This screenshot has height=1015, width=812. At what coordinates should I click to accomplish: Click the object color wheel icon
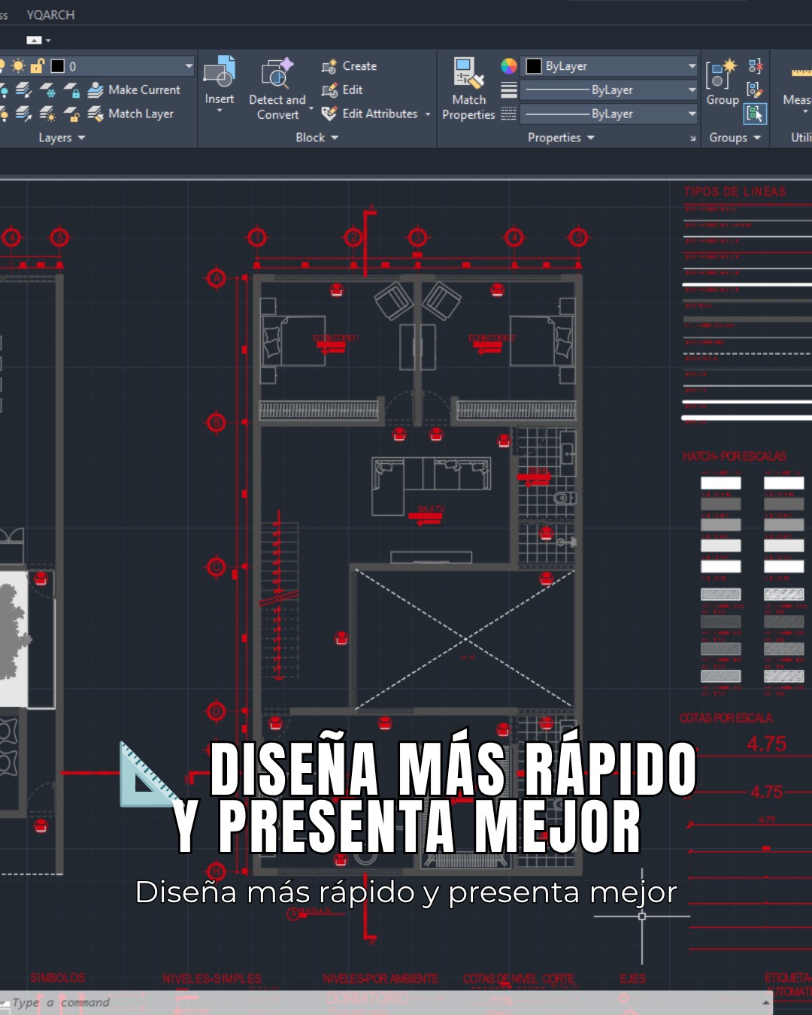(x=509, y=66)
